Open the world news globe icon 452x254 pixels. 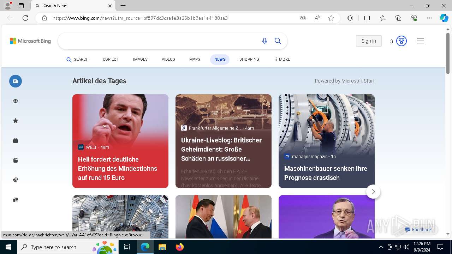pyautogui.click(x=16, y=101)
